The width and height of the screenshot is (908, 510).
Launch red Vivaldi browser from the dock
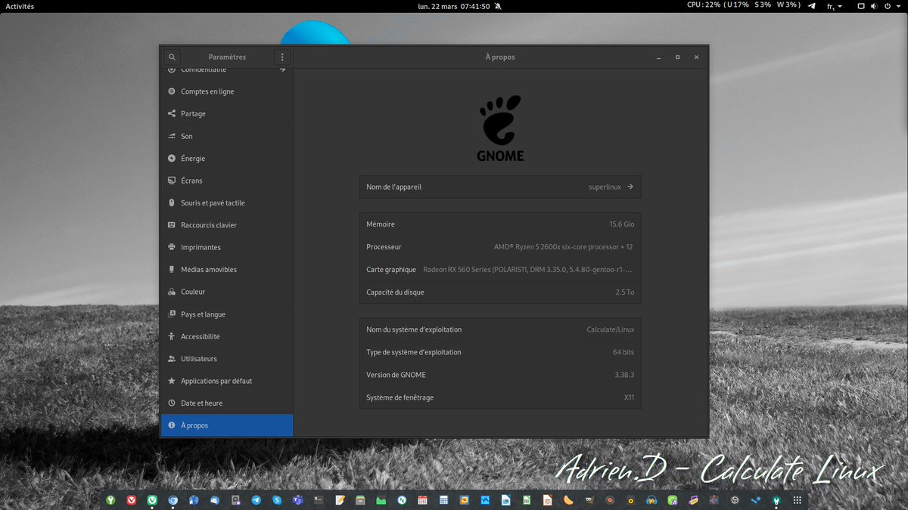(x=131, y=500)
